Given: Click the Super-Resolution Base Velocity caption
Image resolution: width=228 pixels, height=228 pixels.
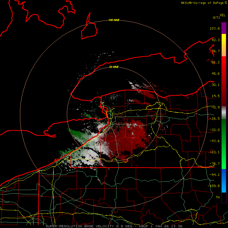Looking at the screenshot, I should pyautogui.click(x=114, y=226).
